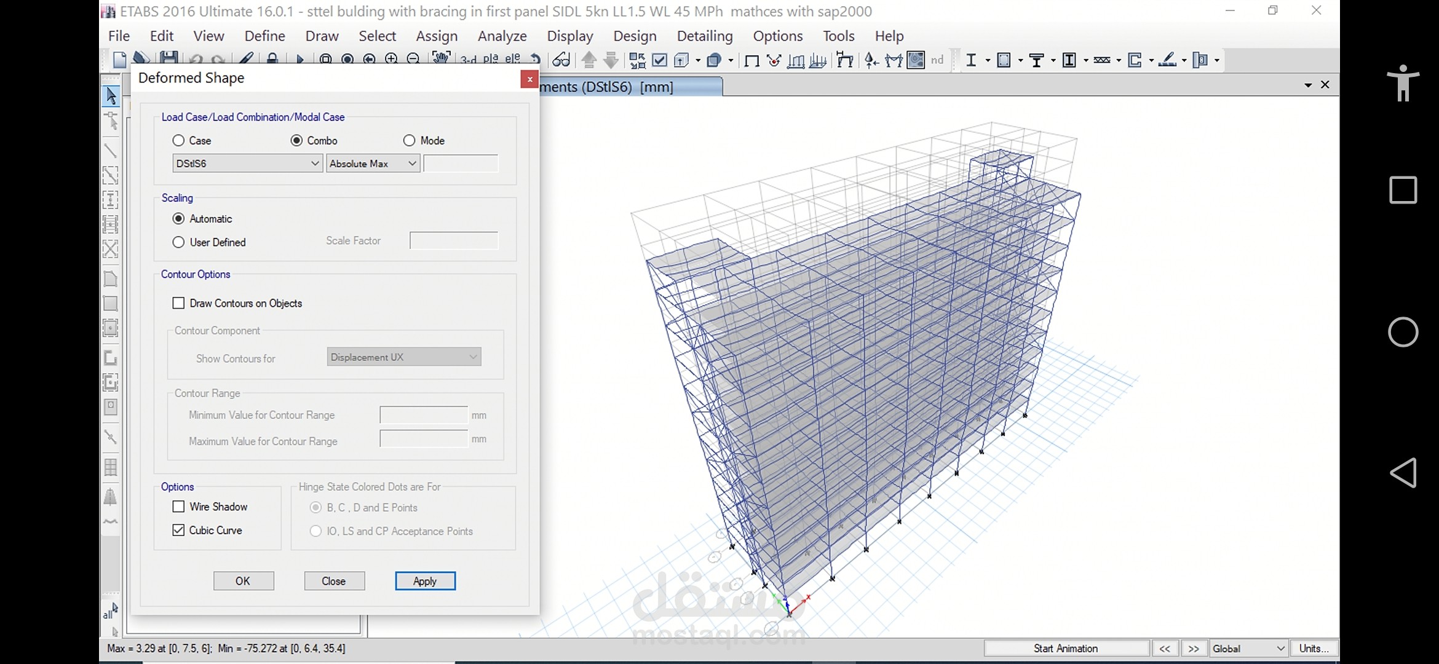This screenshot has width=1439, height=664.
Task: Click Apply in Deformed Shape dialog
Action: [x=425, y=581]
